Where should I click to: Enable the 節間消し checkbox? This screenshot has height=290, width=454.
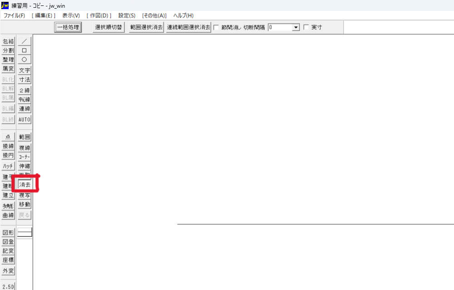[x=216, y=27]
